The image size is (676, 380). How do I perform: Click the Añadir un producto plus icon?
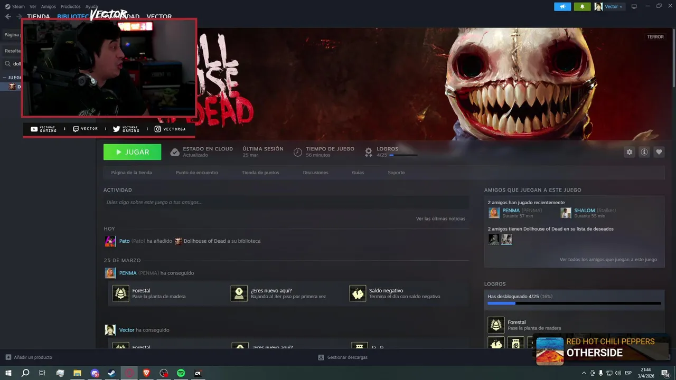[8, 357]
